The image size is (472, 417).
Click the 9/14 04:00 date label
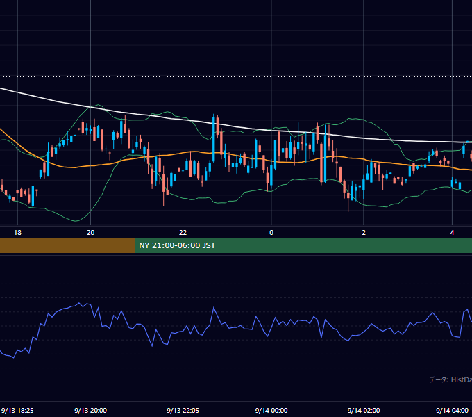click(x=452, y=410)
